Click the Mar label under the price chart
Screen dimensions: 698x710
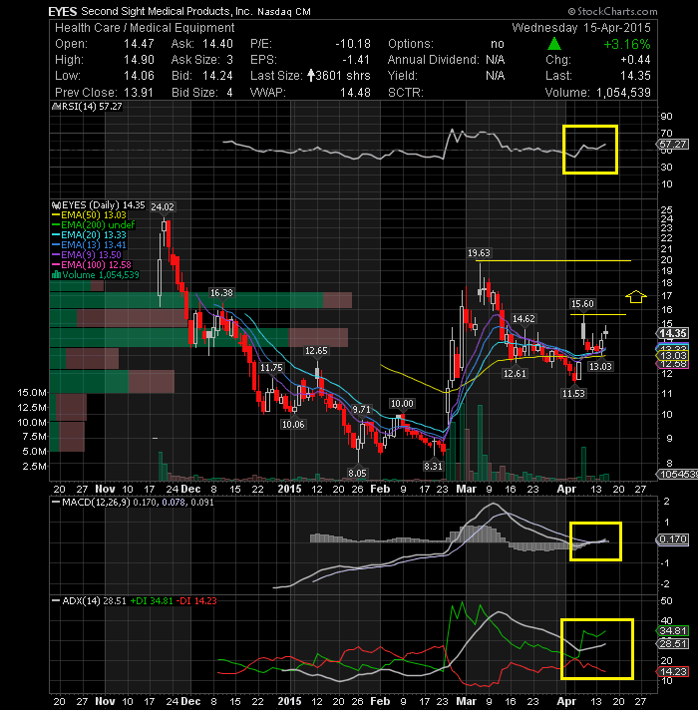tap(467, 489)
